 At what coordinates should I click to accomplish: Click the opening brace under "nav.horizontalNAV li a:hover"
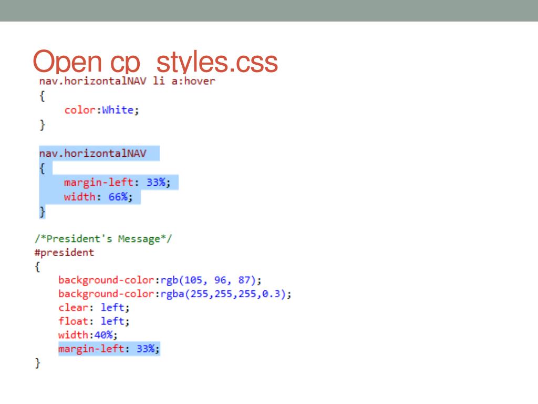pyautogui.click(x=42, y=96)
